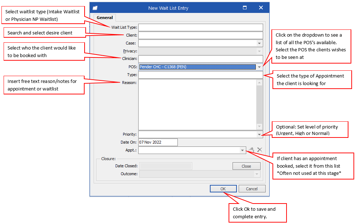Select the appointment Type field
This screenshot has width=356, height=224.
tap(200, 75)
